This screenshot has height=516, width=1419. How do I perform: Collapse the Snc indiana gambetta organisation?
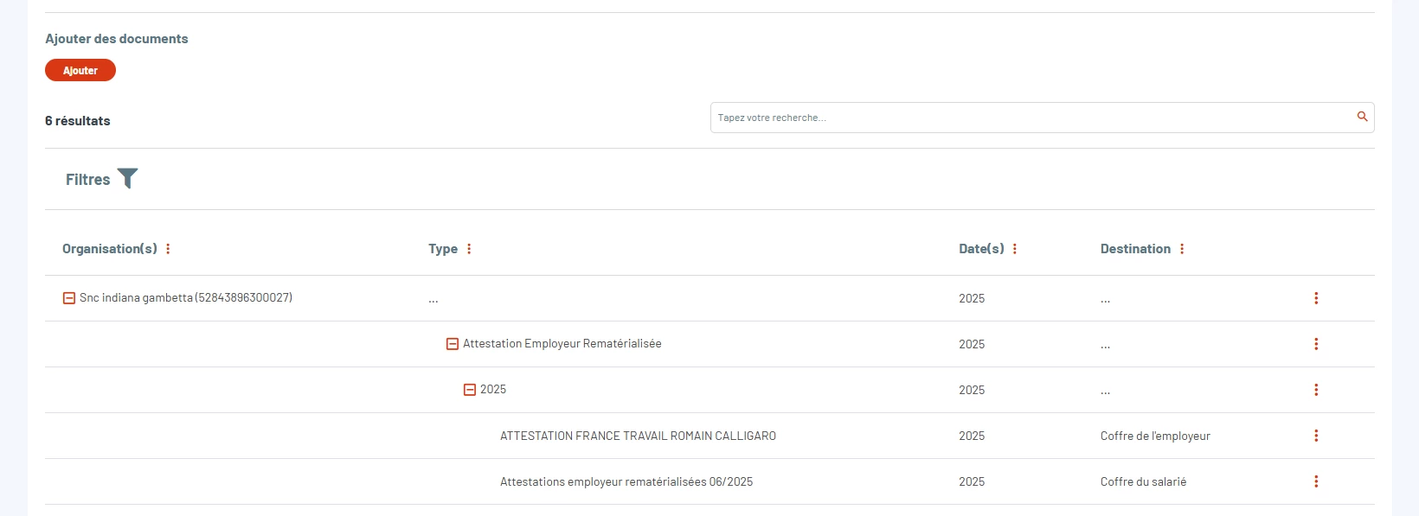pyautogui.click(x=69, y=298)
